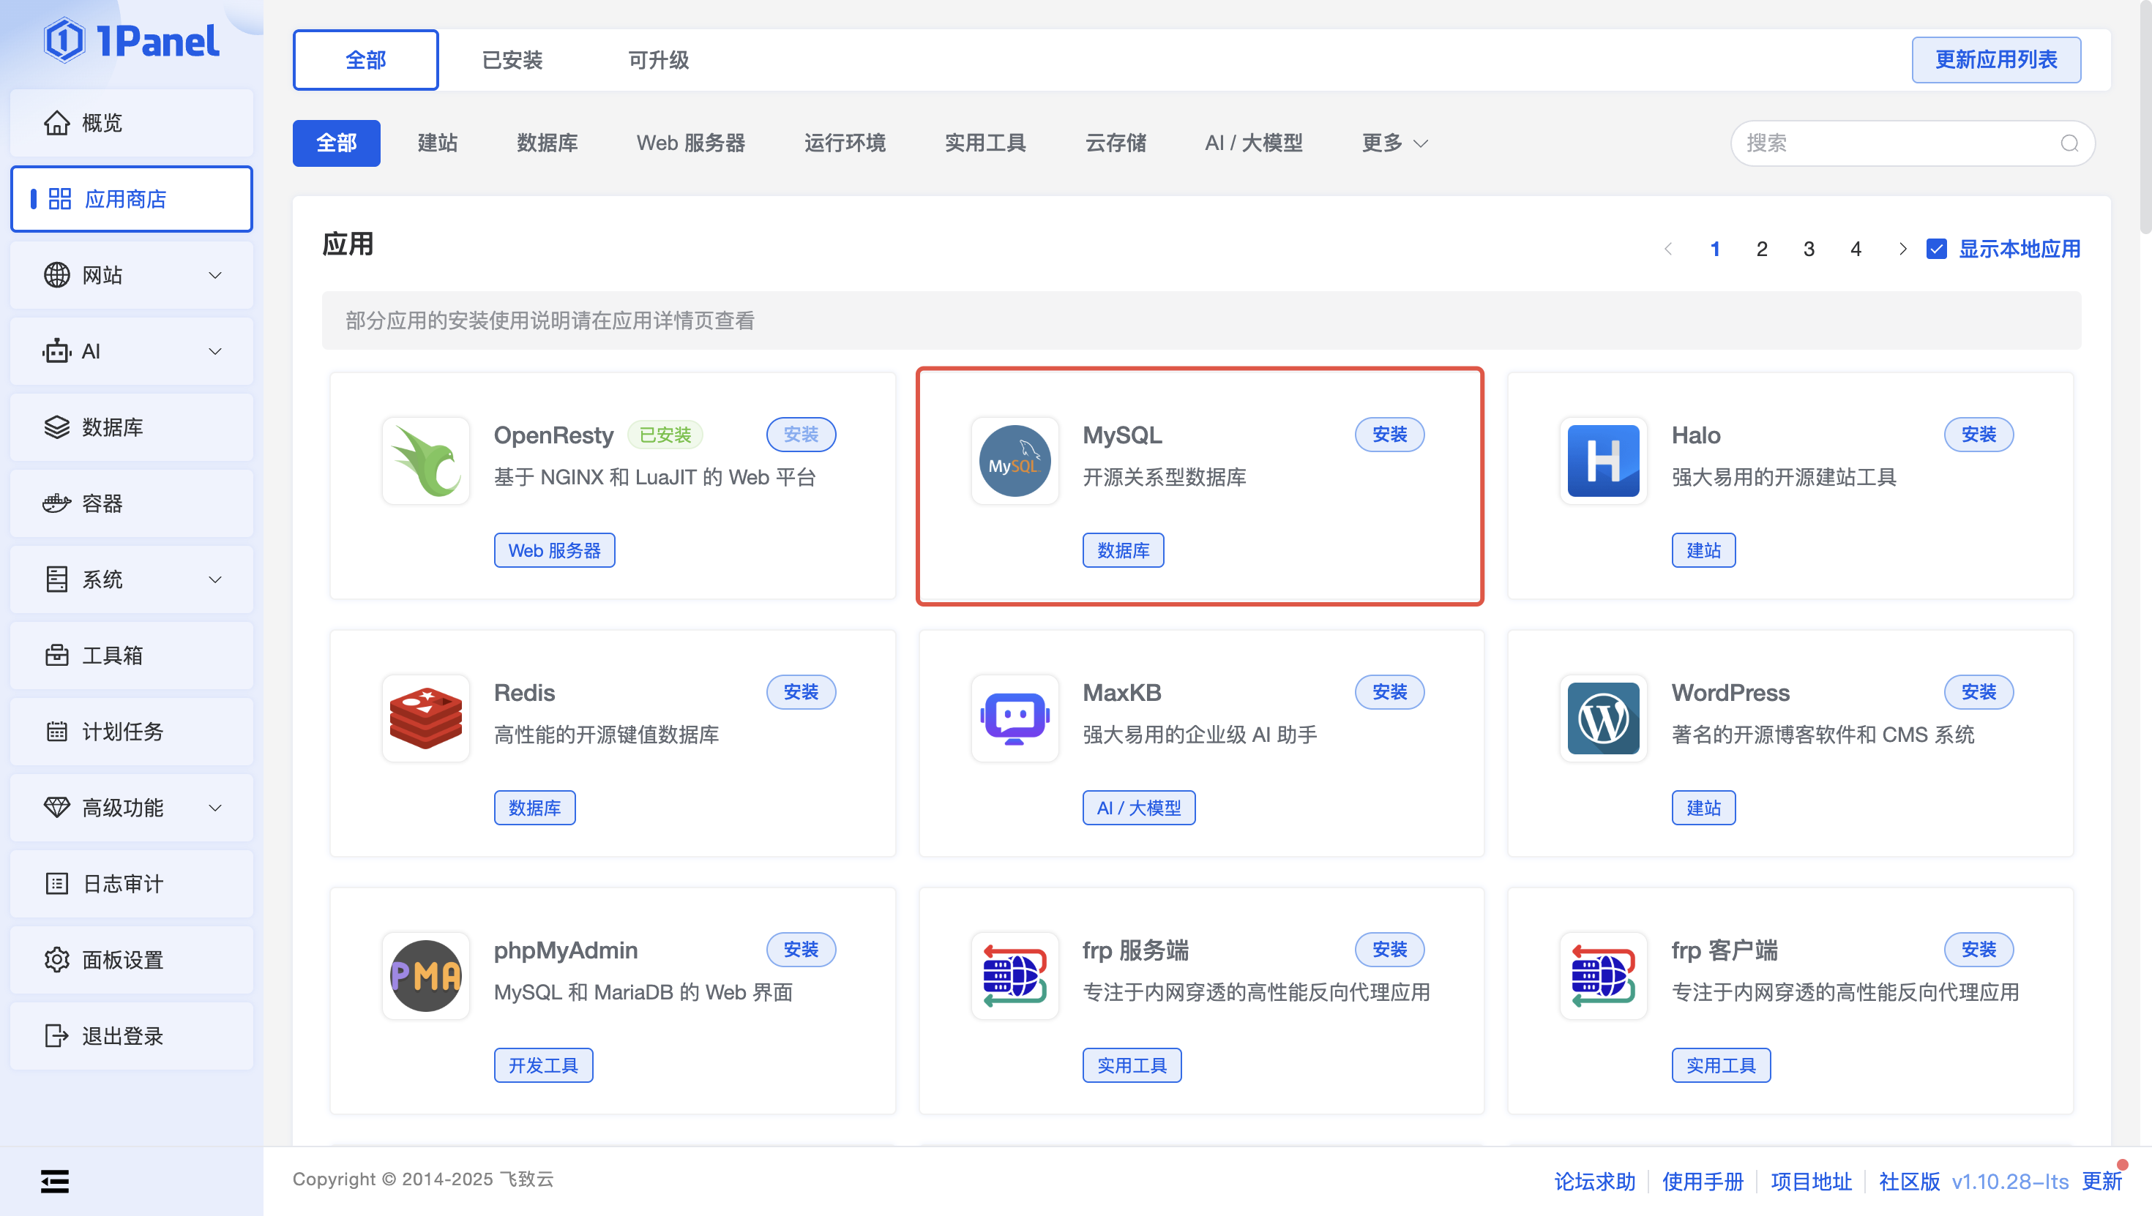Open the frp 服务端 app icon
Image resolution: width=2152 pixels, height=1216 pixels.
click(x=1015, y=975)
